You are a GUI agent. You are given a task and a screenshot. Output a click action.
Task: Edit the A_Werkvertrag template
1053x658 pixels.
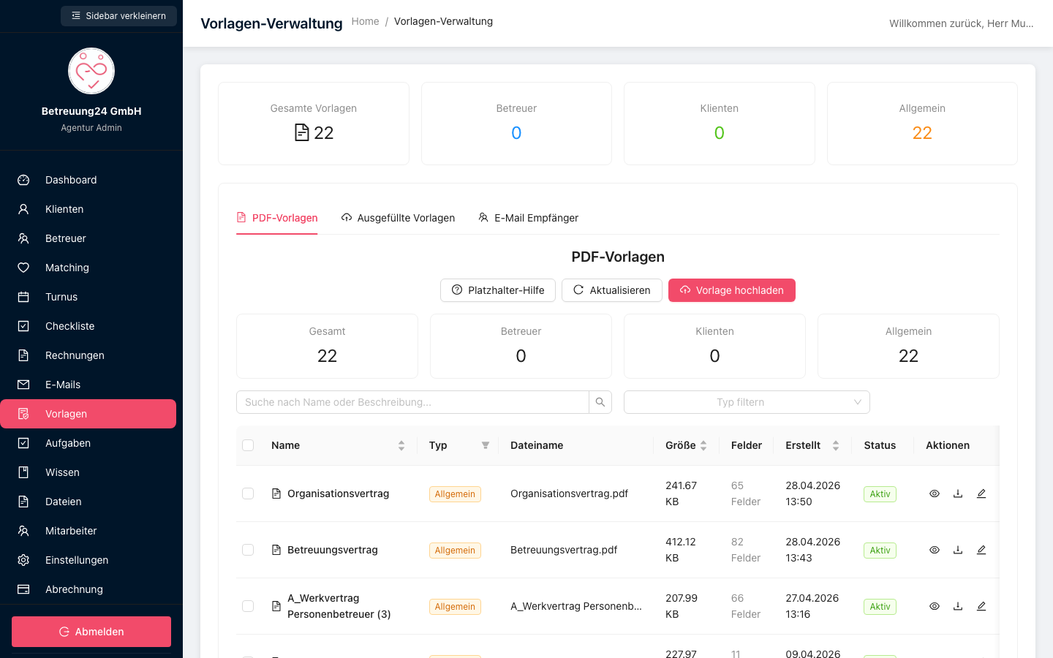981,606
